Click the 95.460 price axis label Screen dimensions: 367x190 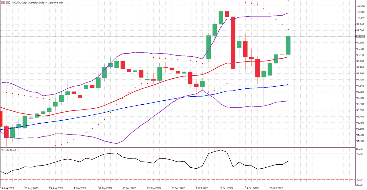(x=360, y=123)
